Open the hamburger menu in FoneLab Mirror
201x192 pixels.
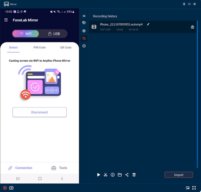tap(6, 20)
